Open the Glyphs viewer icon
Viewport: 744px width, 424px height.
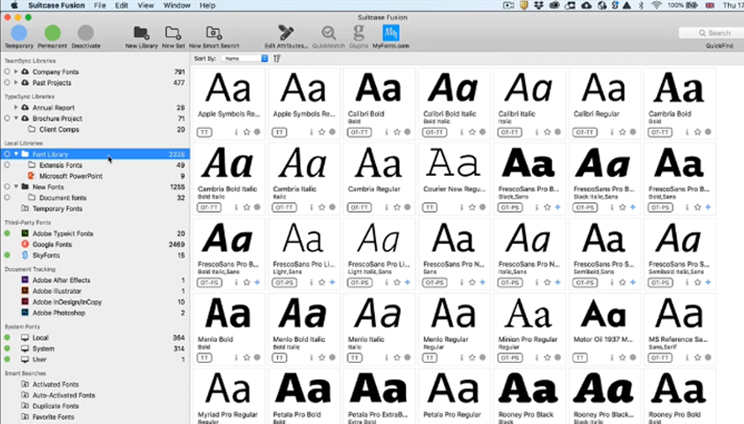pyautogui.click(x=358, y=33)
